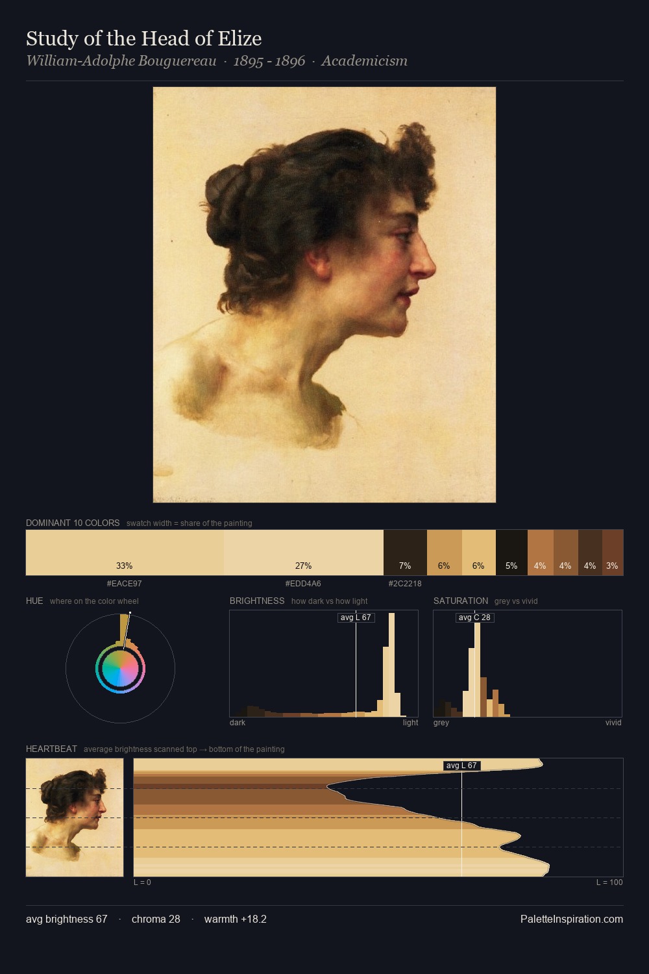Screen dimensions: 649x974
Task: Click the 'HEARTBEAT' section heading
Action: [51, 749]
